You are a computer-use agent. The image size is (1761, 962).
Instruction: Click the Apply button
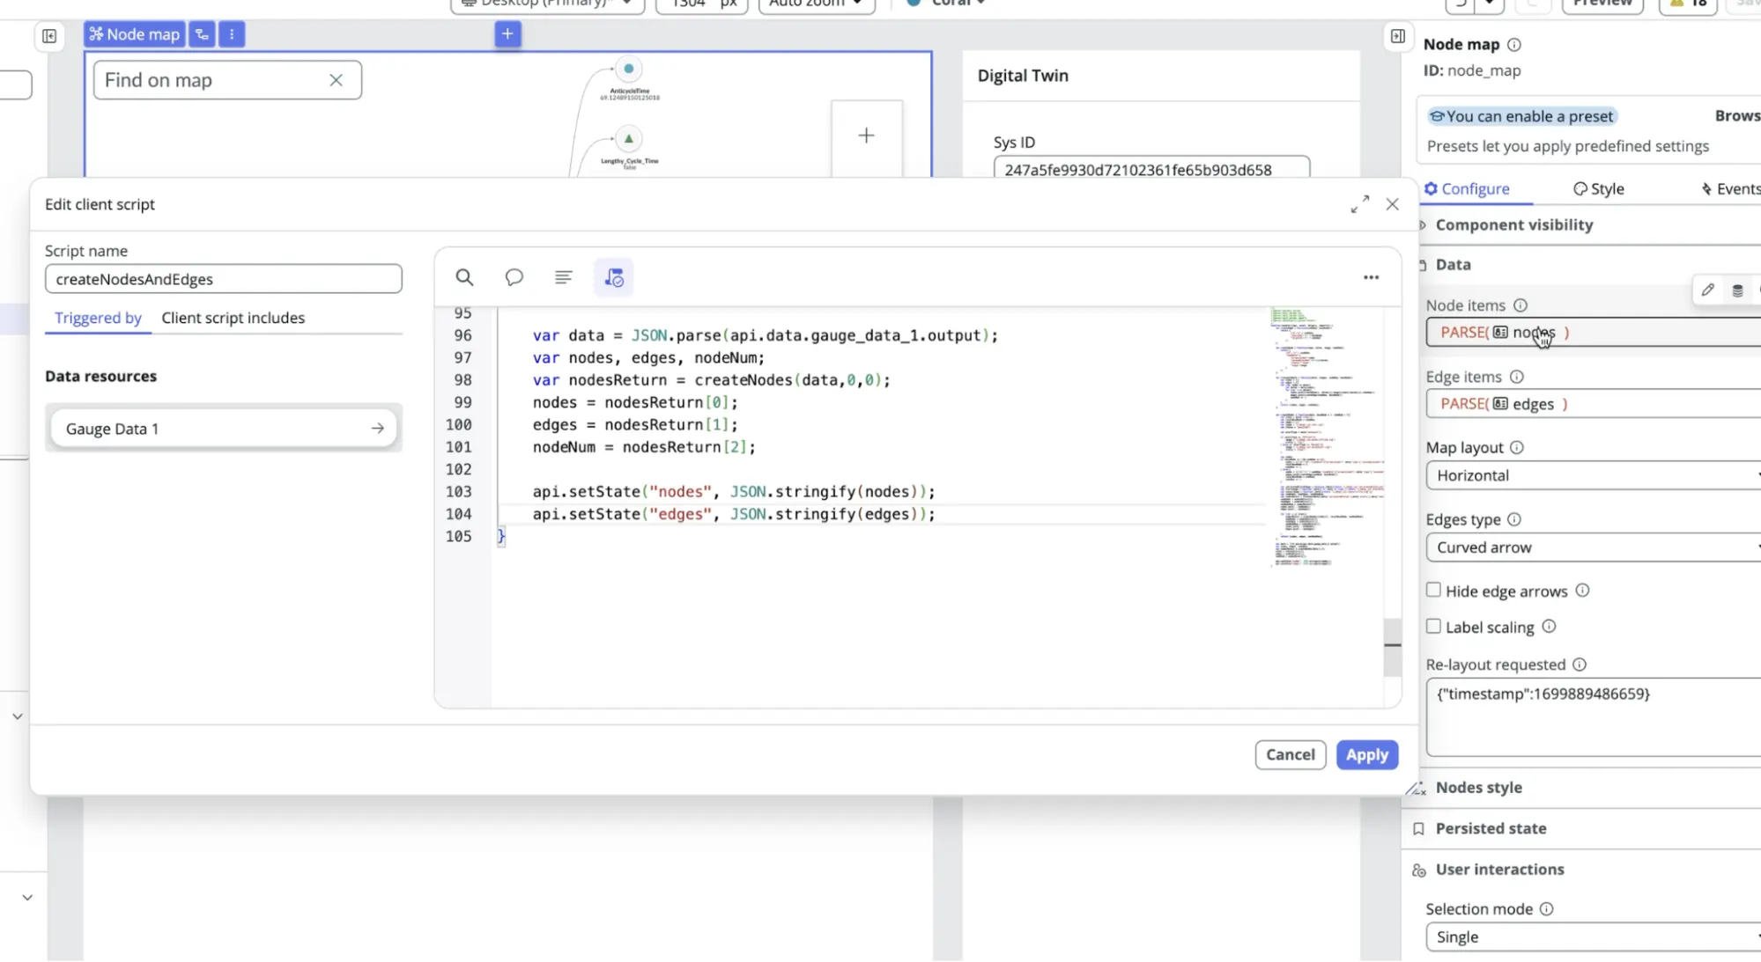click(x=1366, y=755)
